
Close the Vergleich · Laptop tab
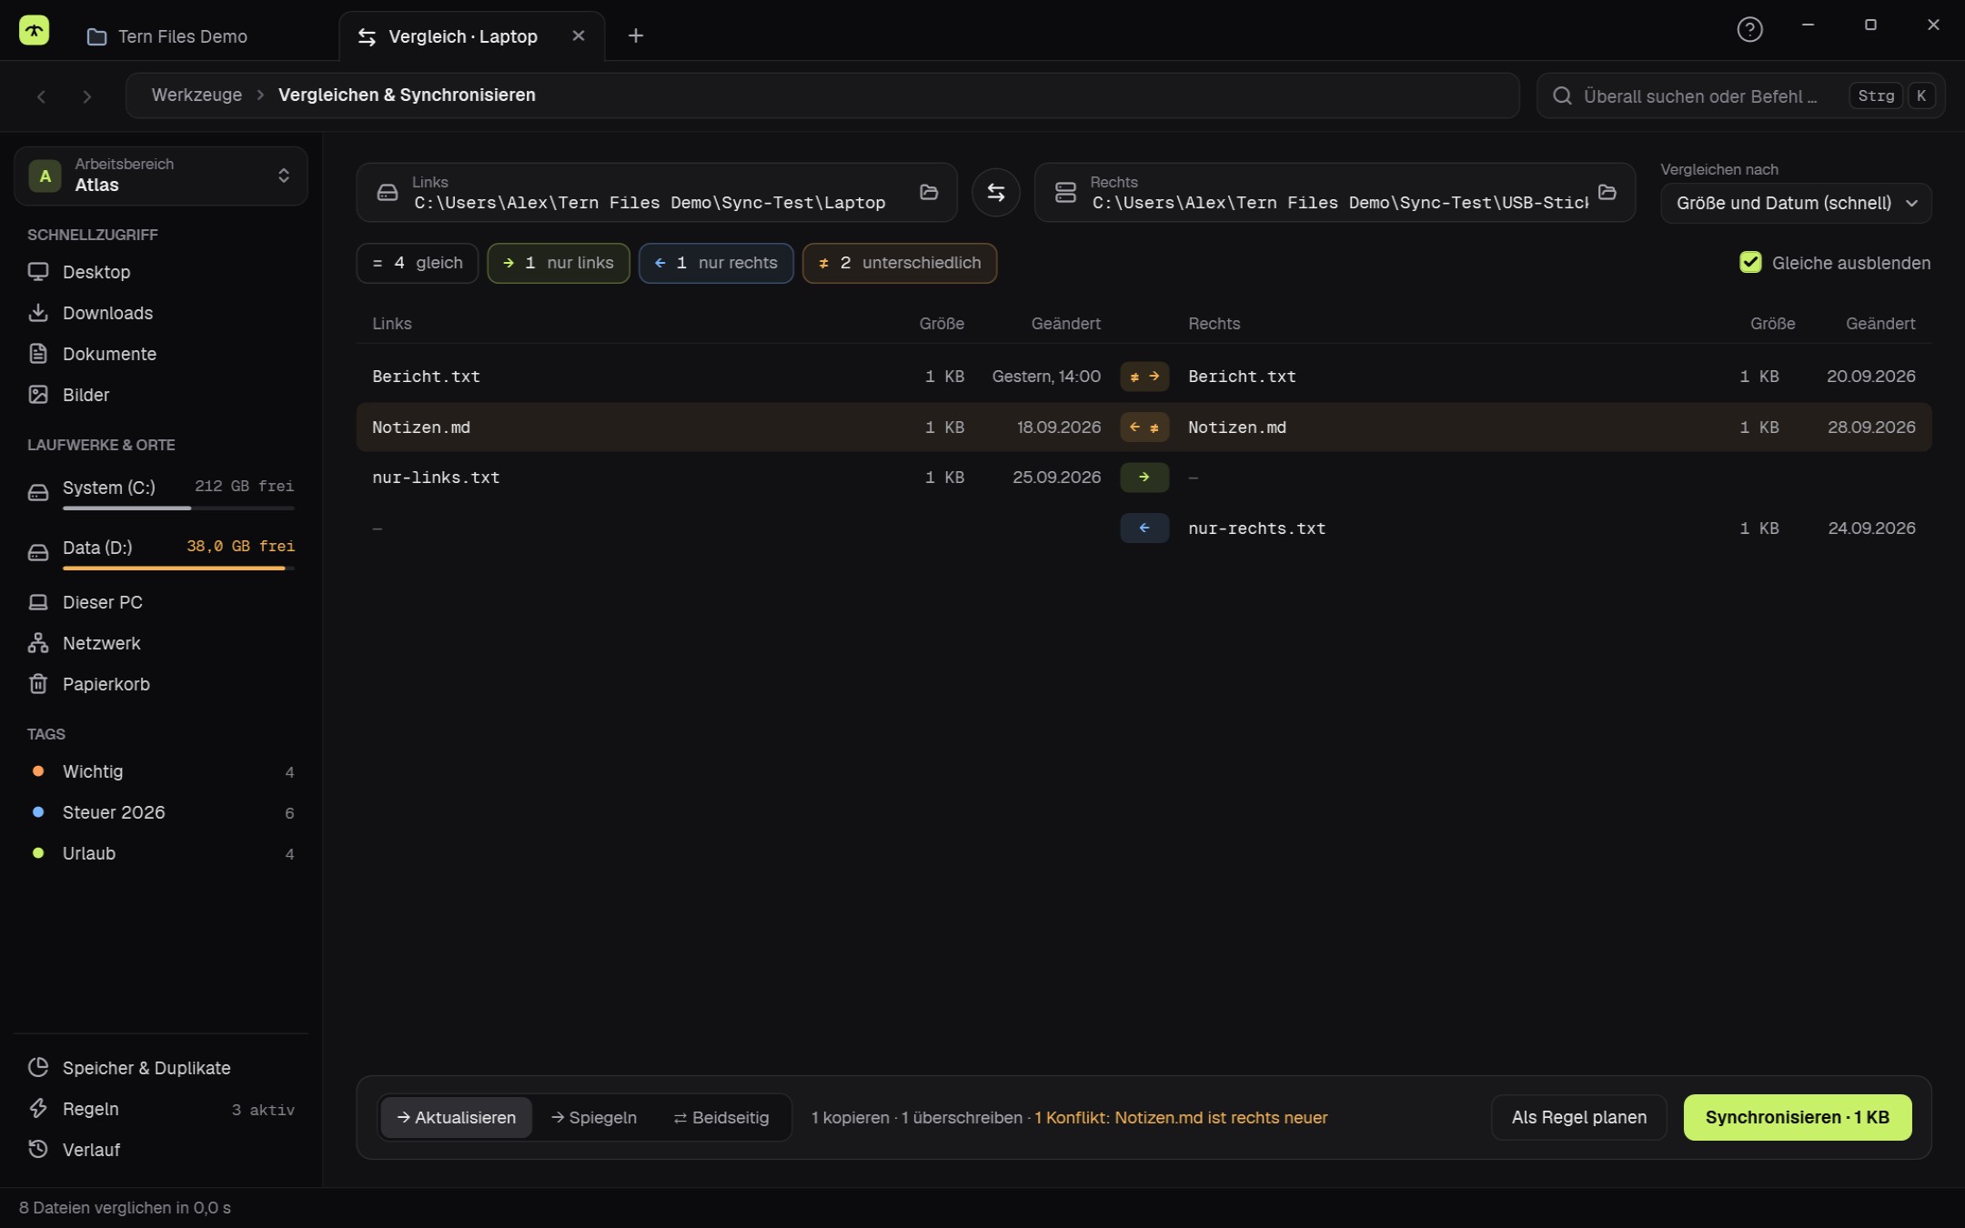[x=579, y=35]
